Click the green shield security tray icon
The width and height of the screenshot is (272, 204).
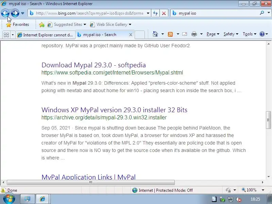point(222,199)
